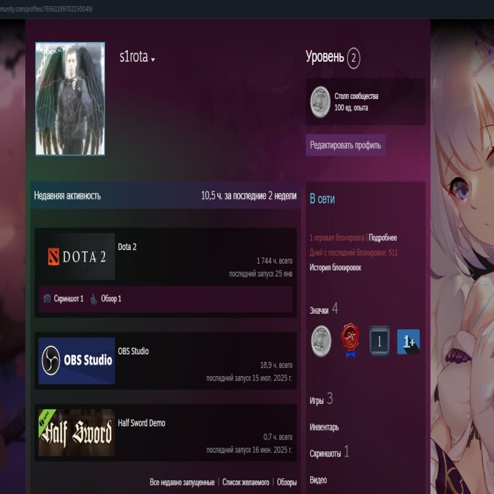Open the Dota 2 game logo thumbnail
The width and height of the screenshot is (494, 494).
click(x=77, y=256)
